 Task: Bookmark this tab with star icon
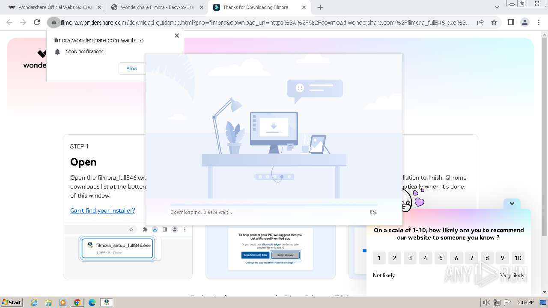coord(494,22)
